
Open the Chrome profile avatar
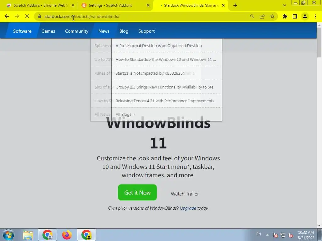click(x=305, y=16)
